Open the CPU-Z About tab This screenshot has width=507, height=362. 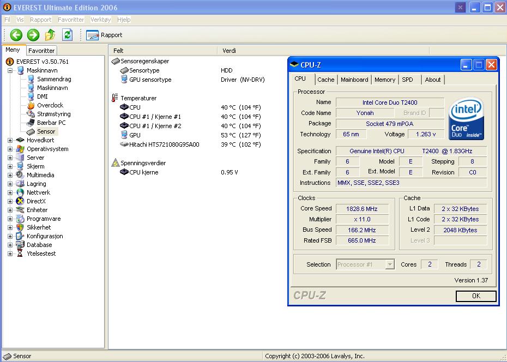[x=433, y=80]
